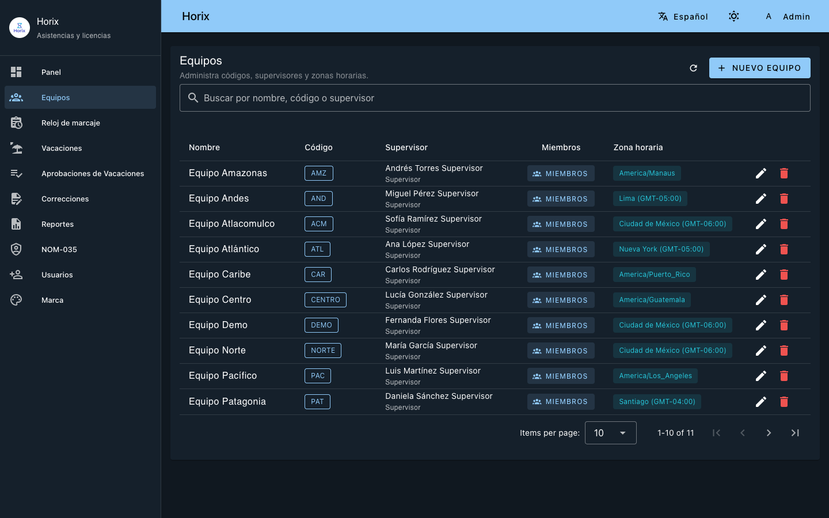The height and width of the screenshot is (518, 829).
Task: Click Miembros button for Equipo Norte
Action: [561, 351]
